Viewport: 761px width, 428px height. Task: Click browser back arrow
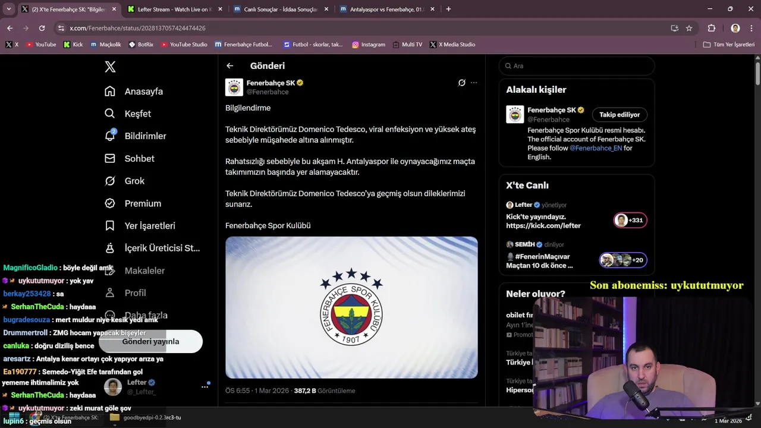point(10,28)
